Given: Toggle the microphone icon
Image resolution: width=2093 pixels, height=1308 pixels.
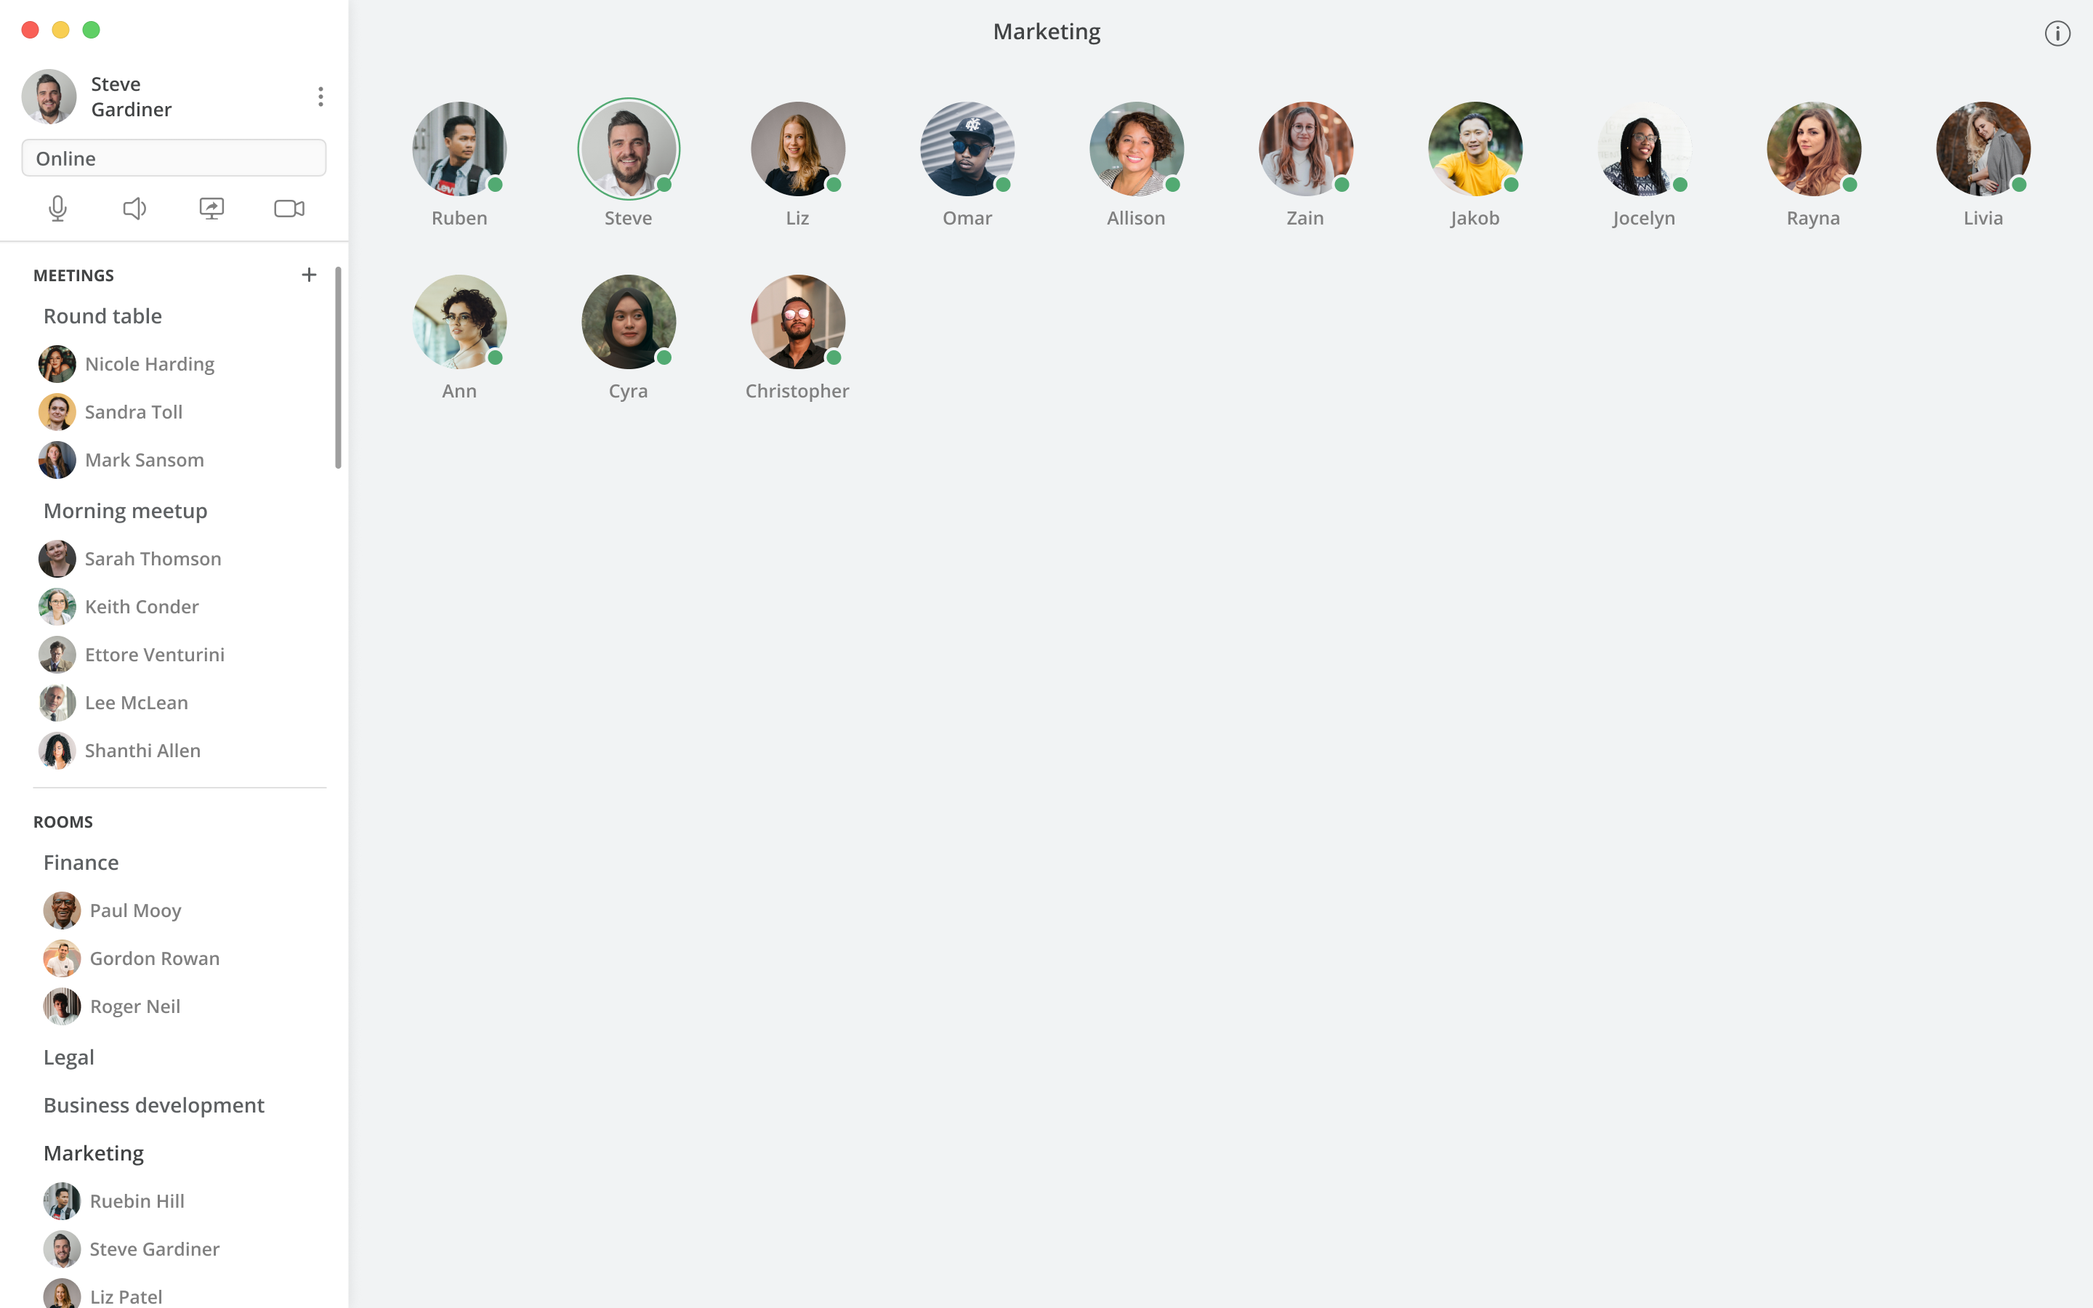Looking at the screenshot, I should [x=58, y=209].
